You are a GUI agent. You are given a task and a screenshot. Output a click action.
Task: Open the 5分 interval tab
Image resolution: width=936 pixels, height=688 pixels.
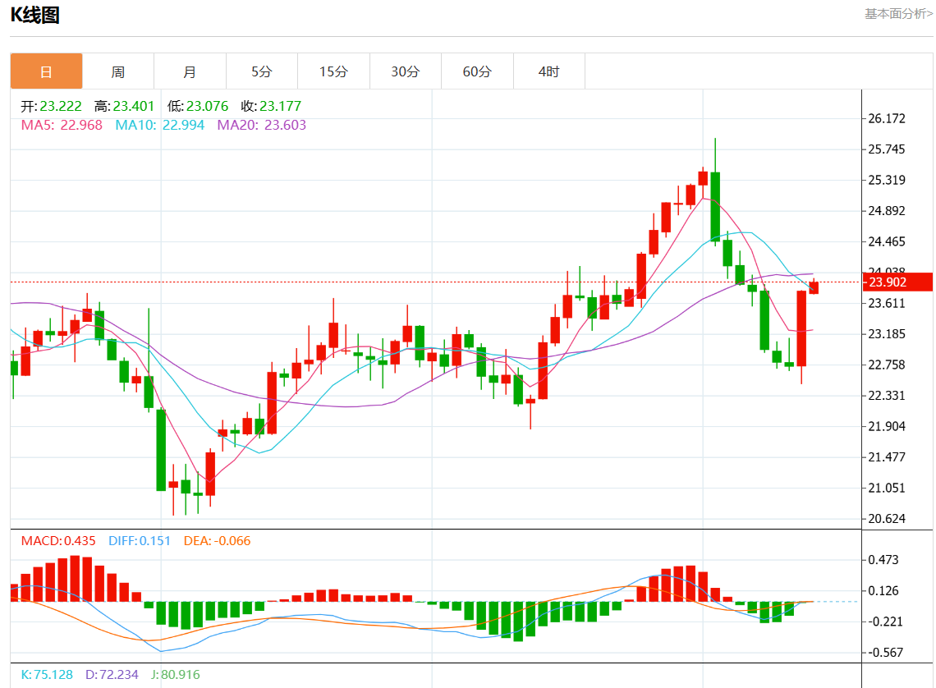pos(262,71)
